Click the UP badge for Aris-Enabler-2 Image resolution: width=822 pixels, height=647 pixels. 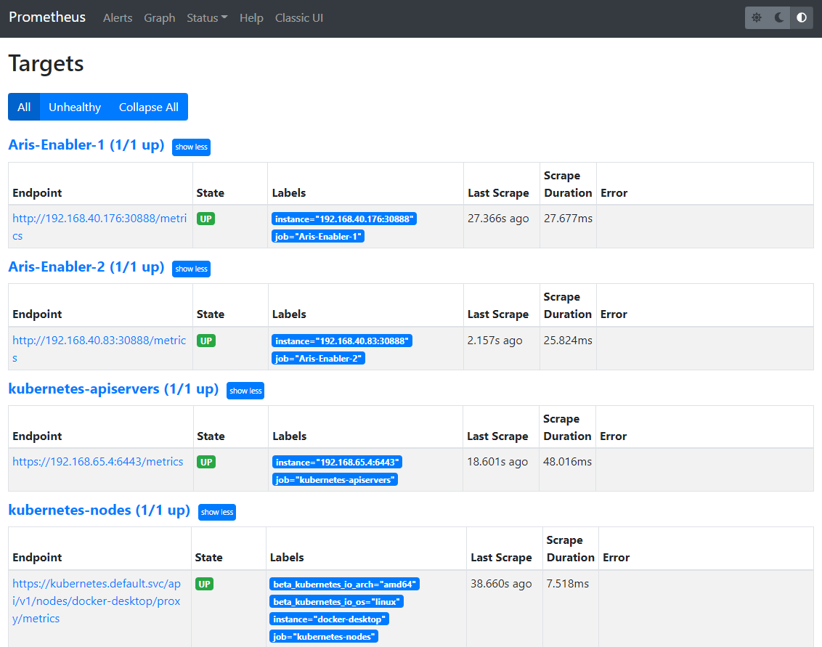point(206,341)
